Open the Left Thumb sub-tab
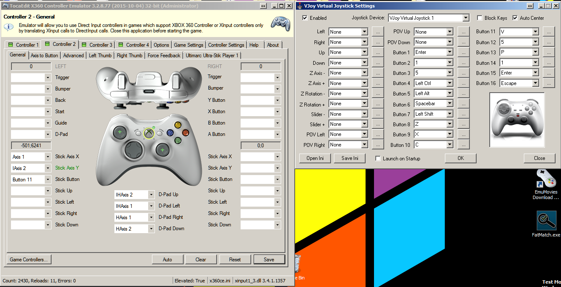 click(x=100, y=56)
